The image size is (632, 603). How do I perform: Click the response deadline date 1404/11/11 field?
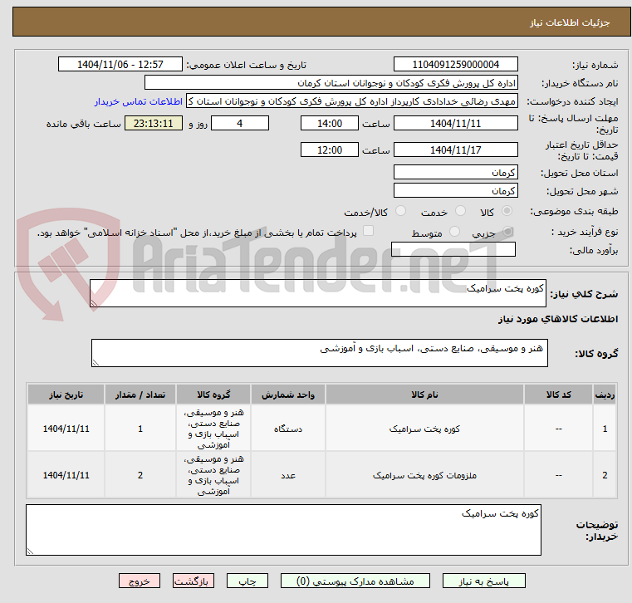point(455,123)
